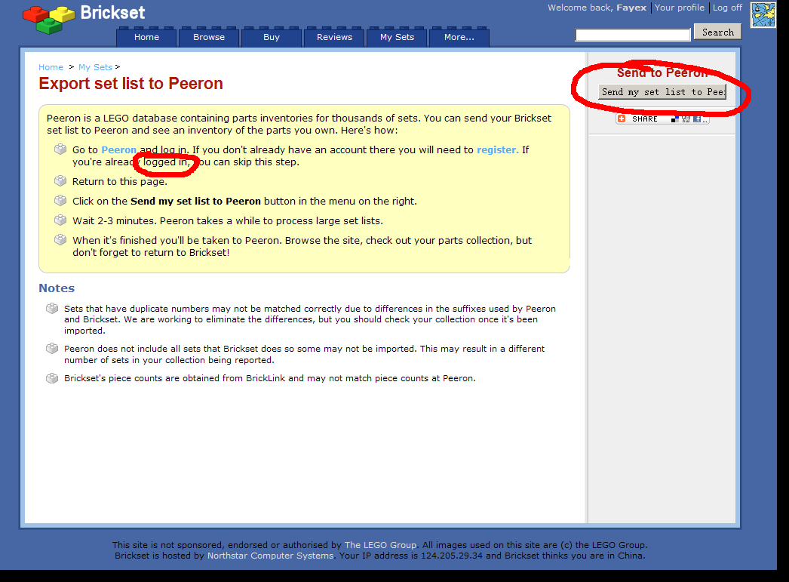The height and width of the screenshot is (582, 789).
Task: Click the Search button
Action: coord(717,32)
